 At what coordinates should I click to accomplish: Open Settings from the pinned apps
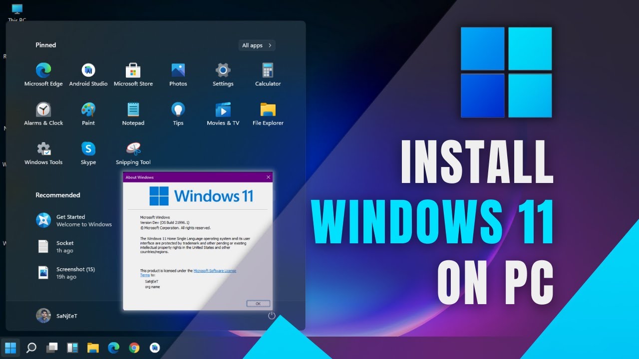click(x=223, y=75)
